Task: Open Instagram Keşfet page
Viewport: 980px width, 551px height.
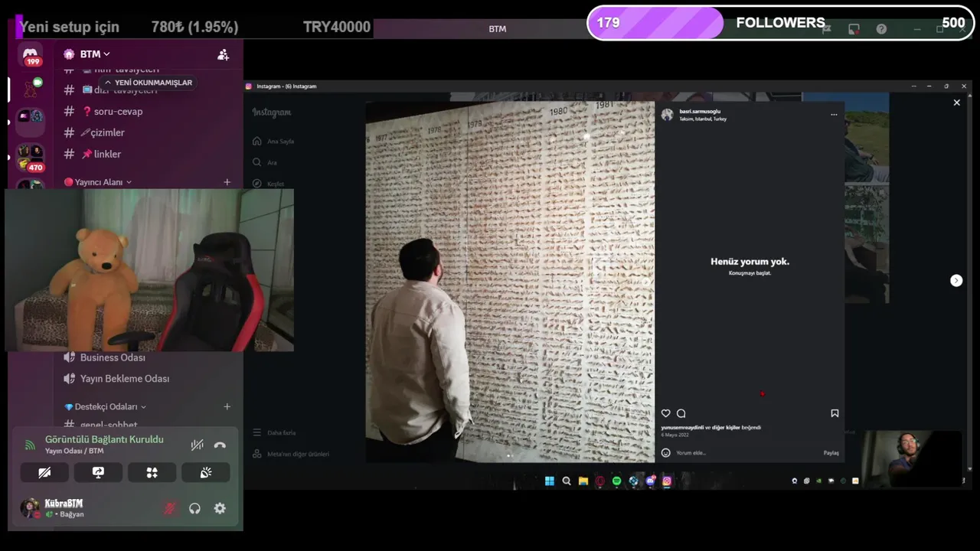Action: pos(268,184)
